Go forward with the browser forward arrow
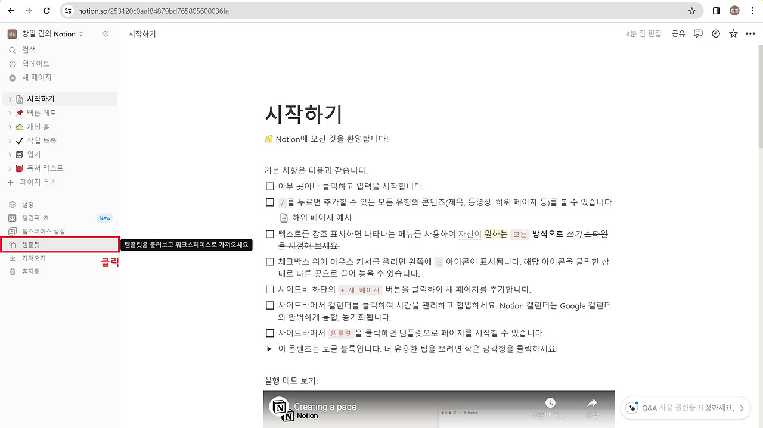 pyautogui.click(x=29, y=11)
